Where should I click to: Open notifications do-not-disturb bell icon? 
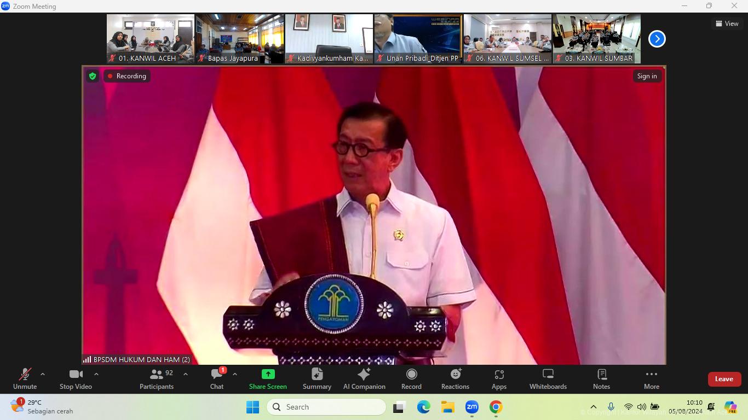(x=711, y=407)
